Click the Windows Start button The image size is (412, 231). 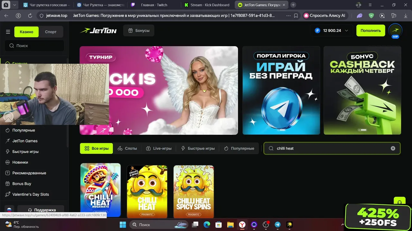click(123, 225)
